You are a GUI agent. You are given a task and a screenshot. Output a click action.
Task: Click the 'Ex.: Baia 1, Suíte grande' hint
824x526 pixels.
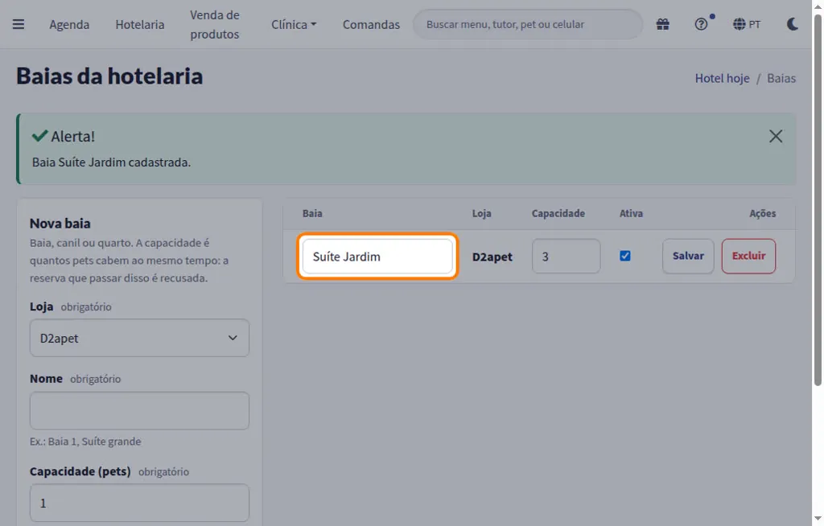[x=85, y=442]
